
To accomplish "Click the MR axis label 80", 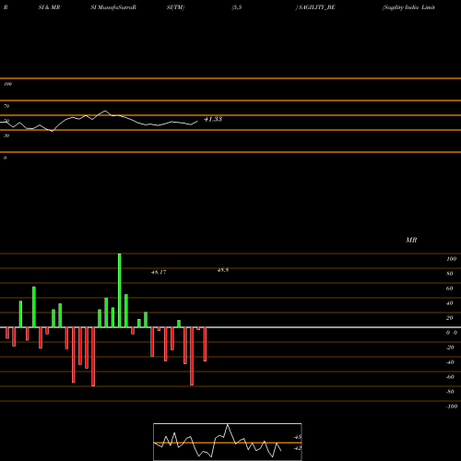I will pos(450,274).
